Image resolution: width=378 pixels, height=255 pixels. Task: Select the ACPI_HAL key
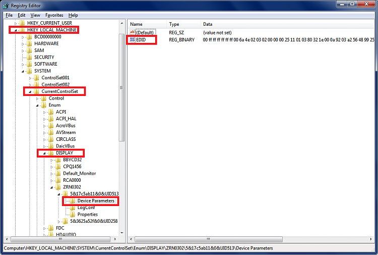coord(66,119)
